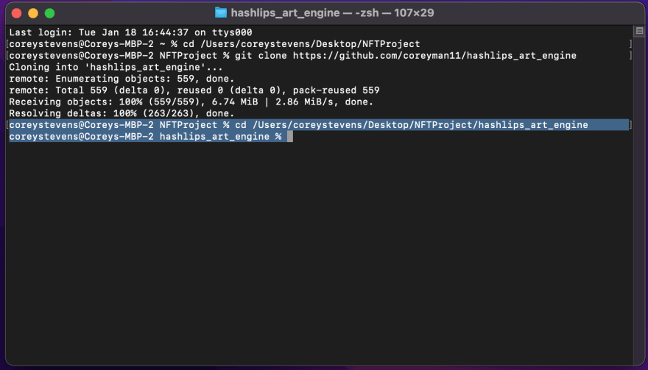The image size is (648, 370).
Task: Click the 'remote: Enumerating objects: 559' line
Action: coord(121,79)
